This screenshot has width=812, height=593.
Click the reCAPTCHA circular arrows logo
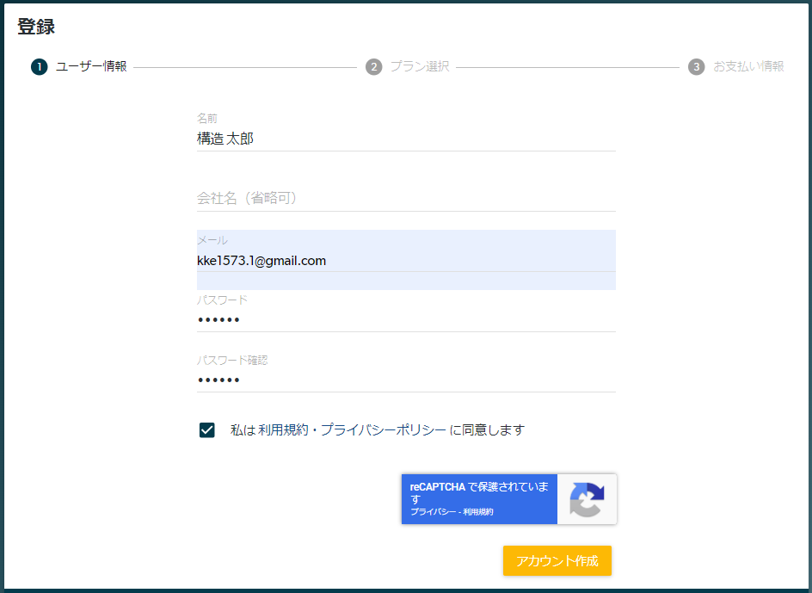tap(586, 499)
